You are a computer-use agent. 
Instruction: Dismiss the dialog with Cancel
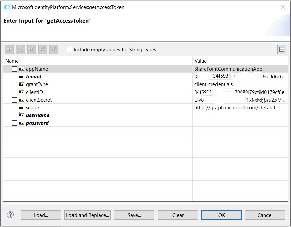pos(265,215)
